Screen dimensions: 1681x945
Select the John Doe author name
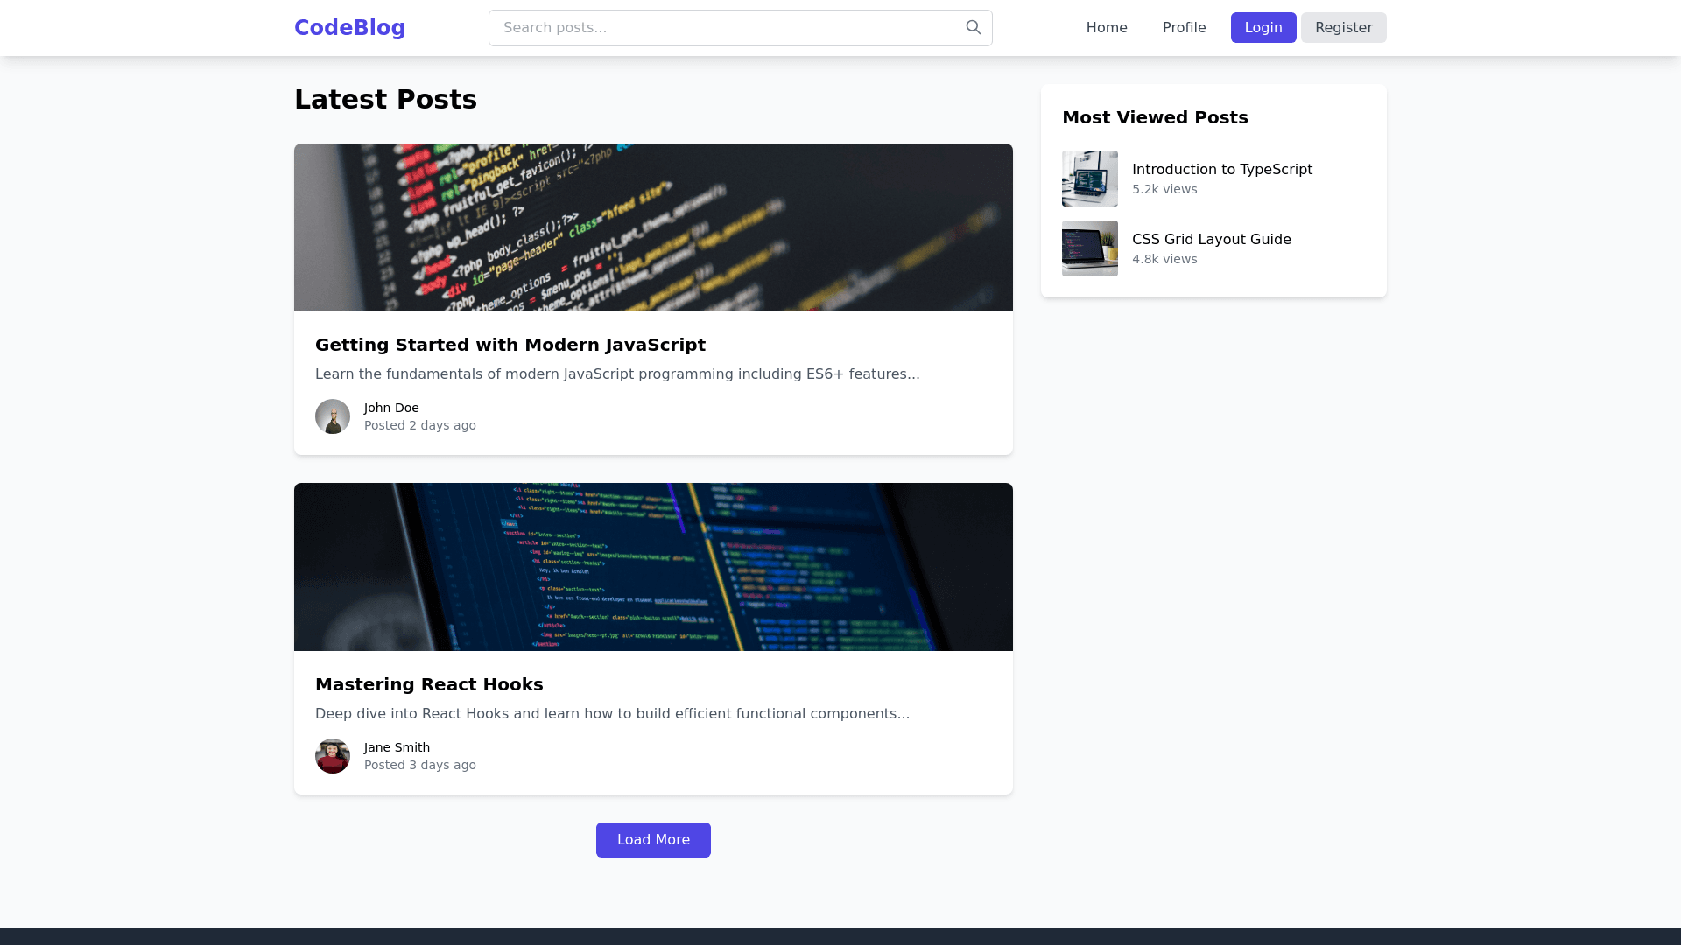[391, 408]
